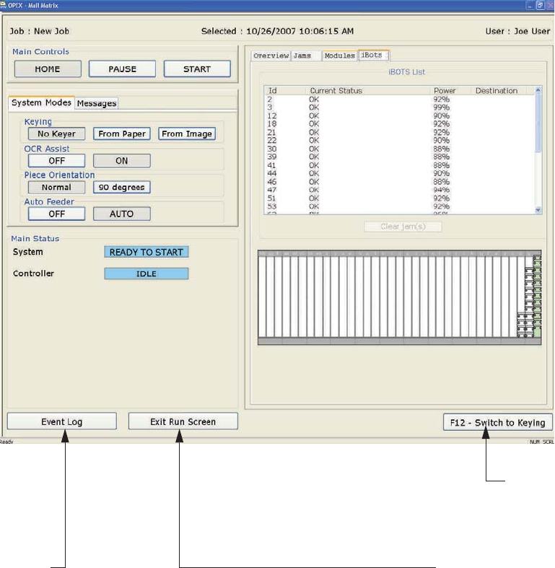Click F12 - Switch to Keying
The height and width of the screenshot is (568, 555).
pyautogui.click(x=498, y=422)
